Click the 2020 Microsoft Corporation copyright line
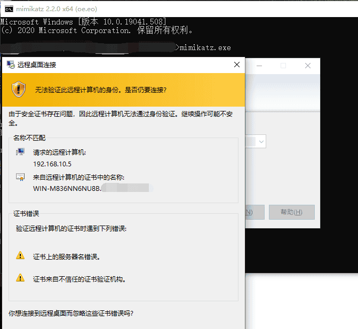358x329 pixels. coord(97,30)
